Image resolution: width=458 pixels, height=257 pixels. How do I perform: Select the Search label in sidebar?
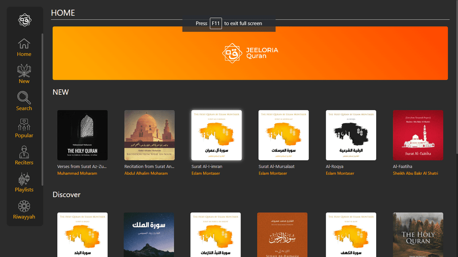coord(24,108)
